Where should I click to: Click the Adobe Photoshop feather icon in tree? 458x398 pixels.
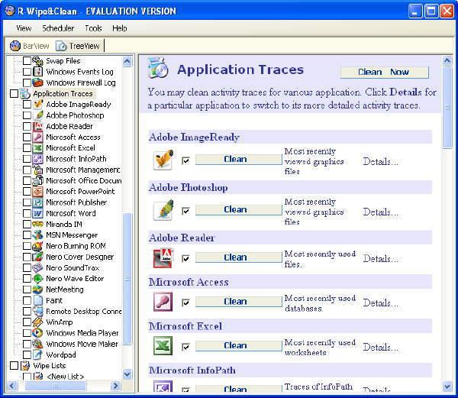pos(38,115)
